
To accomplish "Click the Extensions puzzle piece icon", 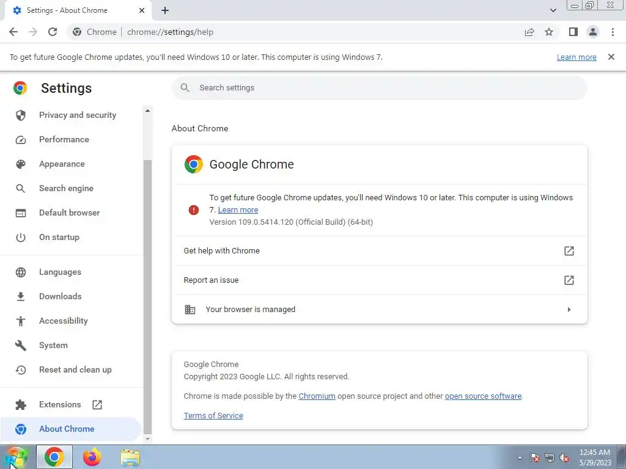I will coord(21,405).
